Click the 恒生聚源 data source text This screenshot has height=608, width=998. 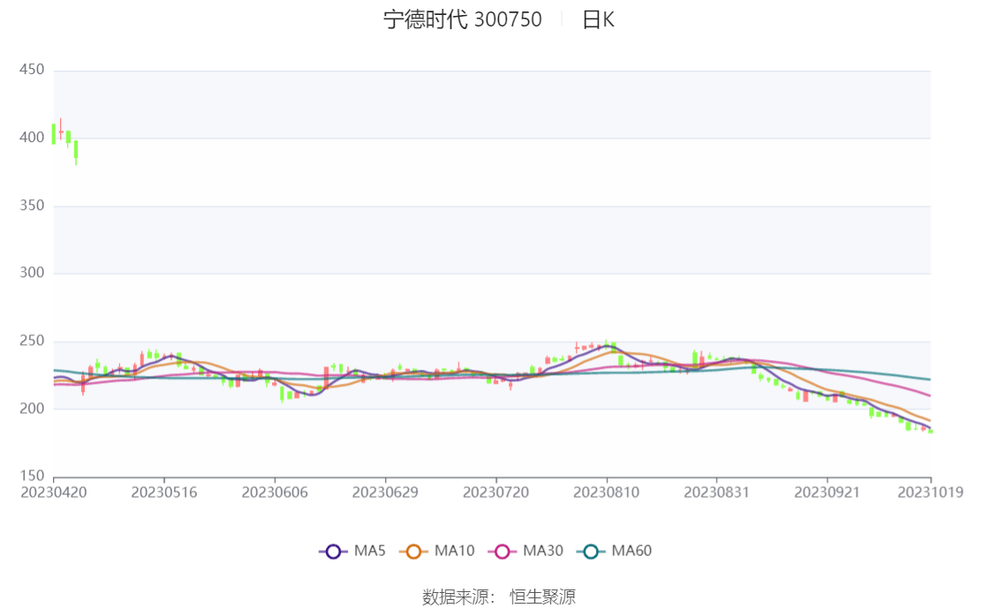tap(542, 597)
